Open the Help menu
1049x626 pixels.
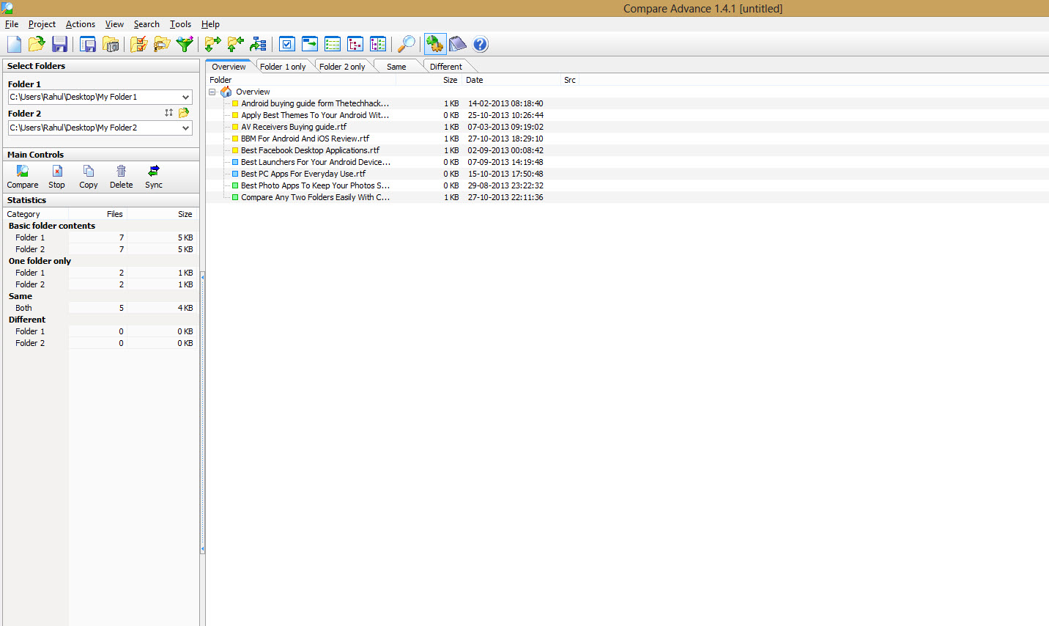click(210, 24)
